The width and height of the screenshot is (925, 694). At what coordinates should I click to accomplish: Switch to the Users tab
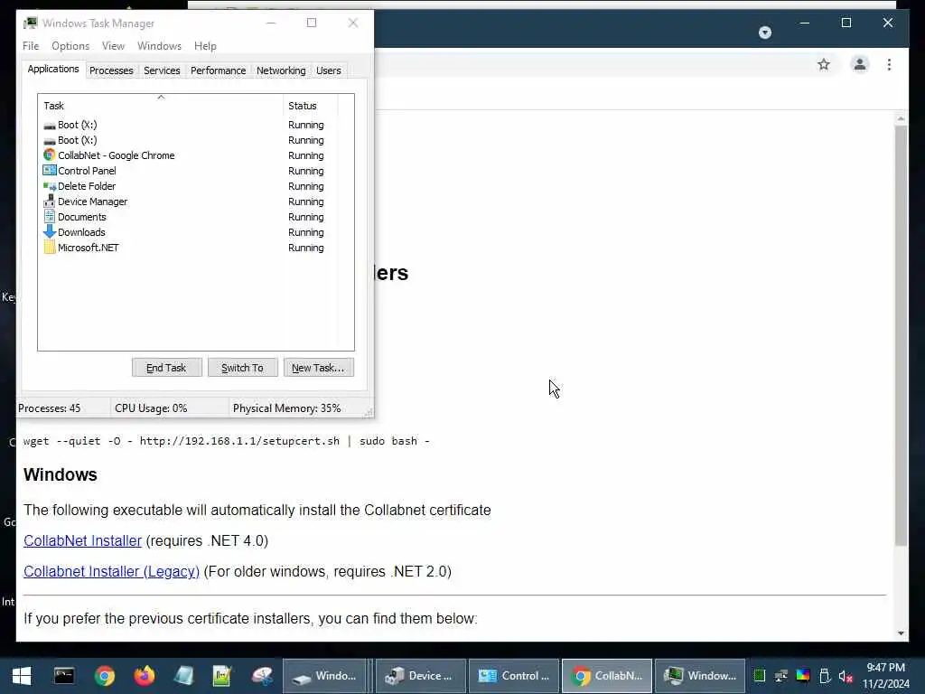[329, 70]
